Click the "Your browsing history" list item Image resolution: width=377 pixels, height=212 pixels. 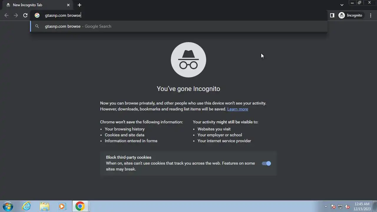tap(125, 129)
